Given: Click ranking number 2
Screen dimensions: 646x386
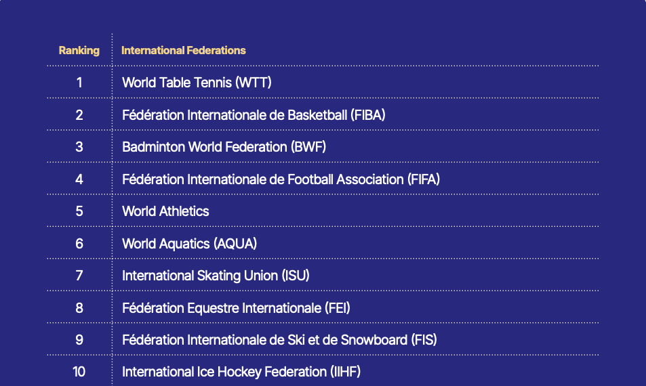Looking at the screenshot, I should (79, 115).
